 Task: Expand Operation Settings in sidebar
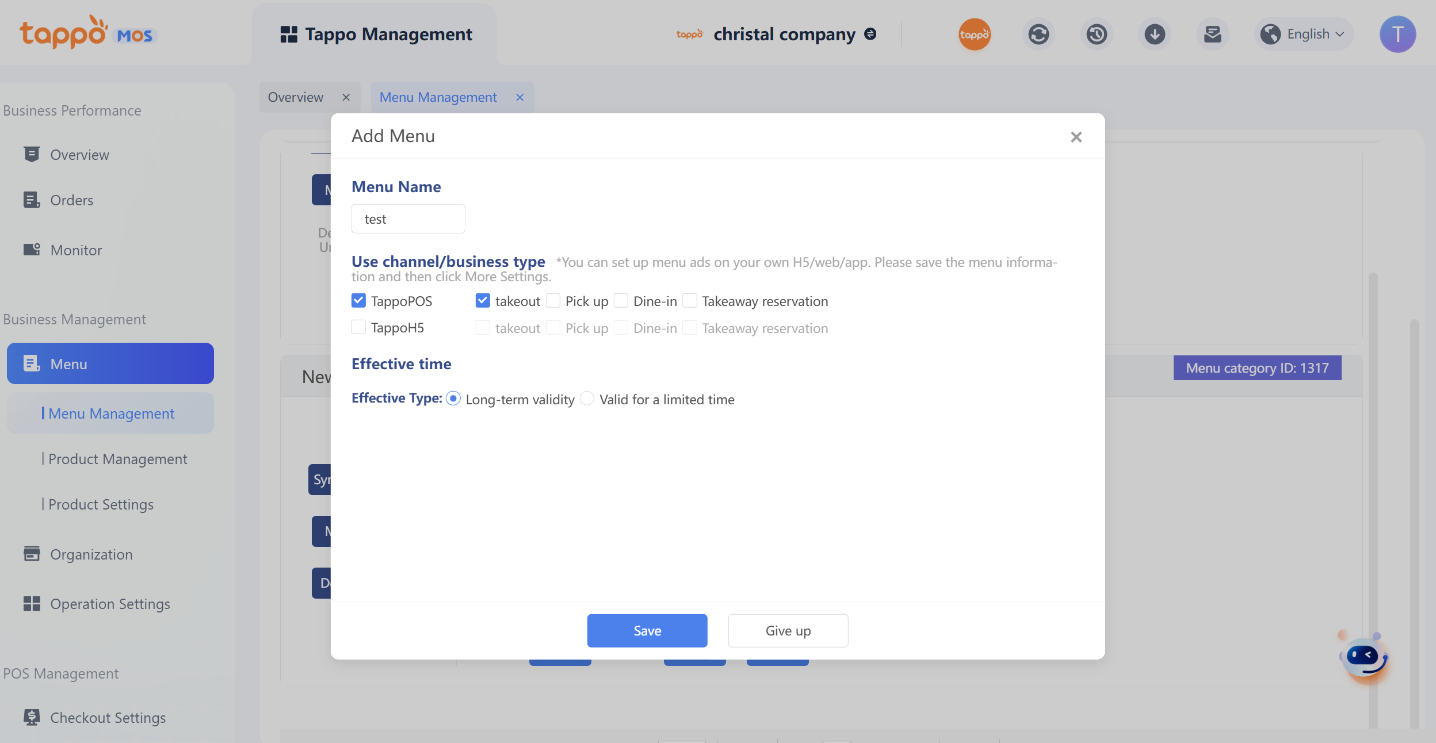(x=110, y=604)
